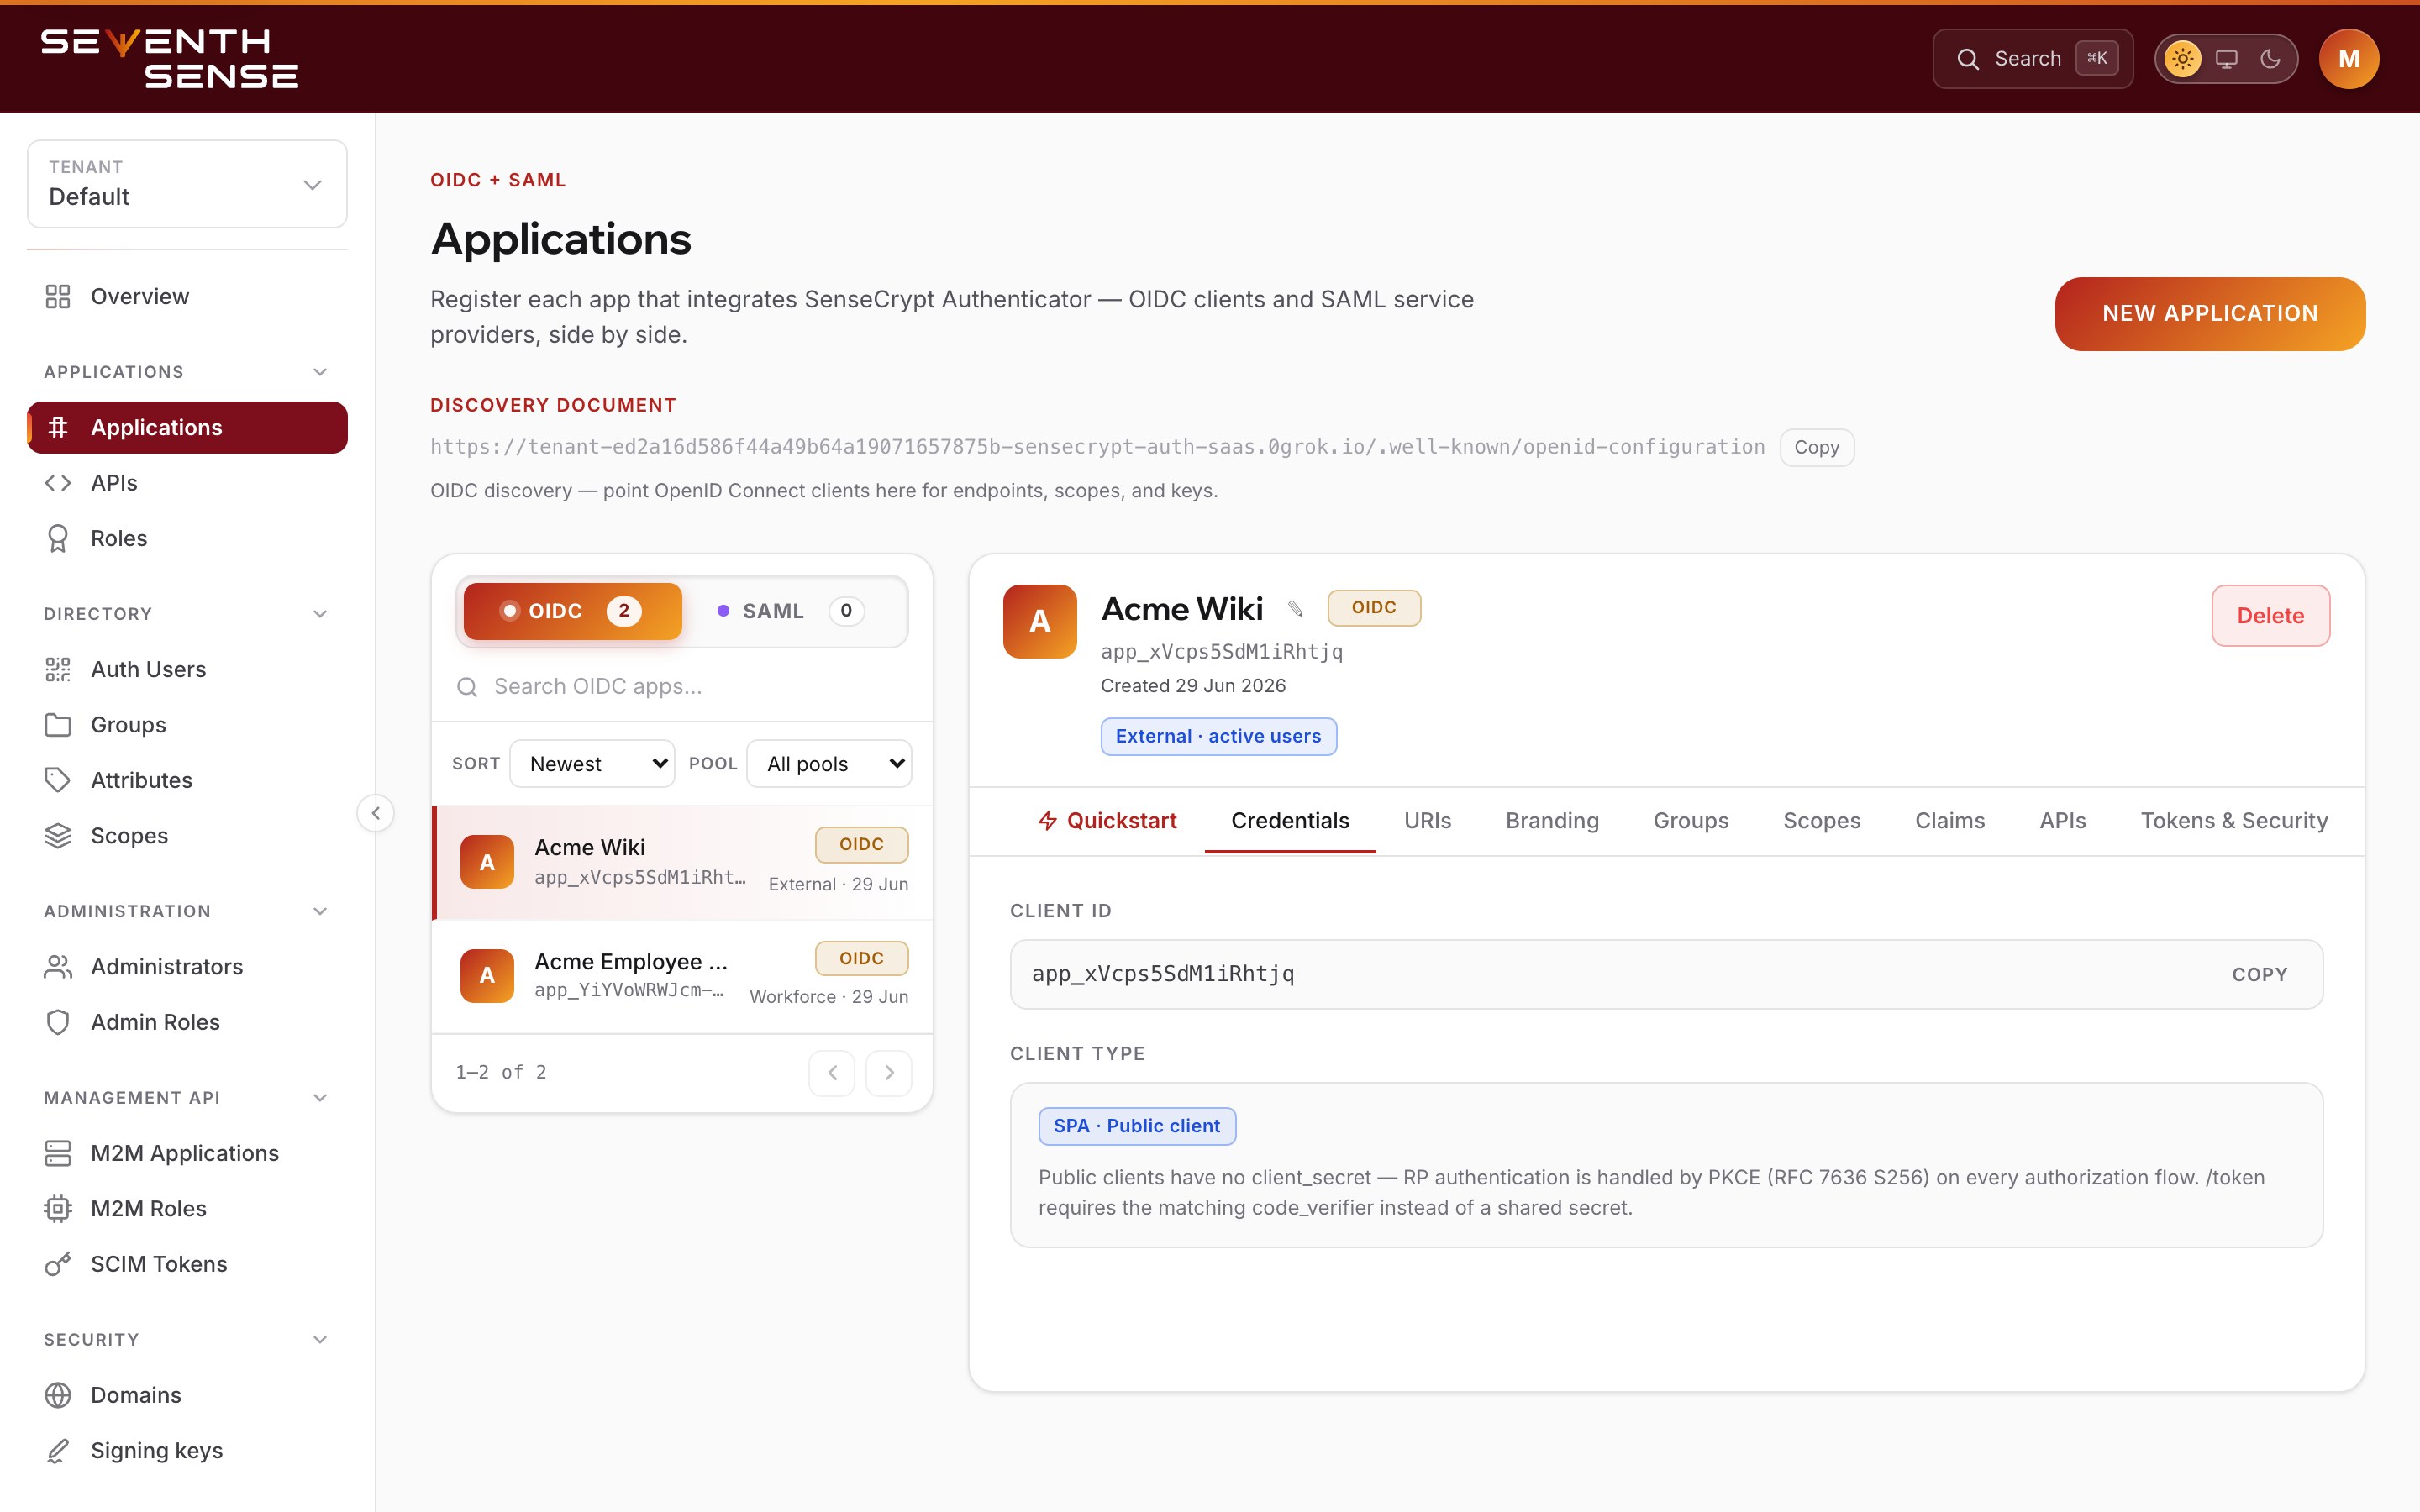Click the Signing keys pen icon
Image resolution: width=2420 pixels, height=1512 pixels.
point(58,1450)
